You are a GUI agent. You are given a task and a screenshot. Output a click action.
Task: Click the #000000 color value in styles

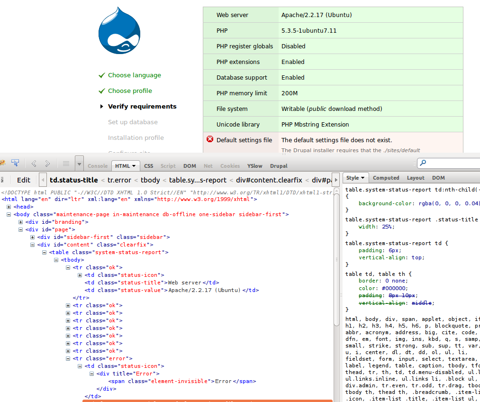pyautogui.click(x=393, y=288)
